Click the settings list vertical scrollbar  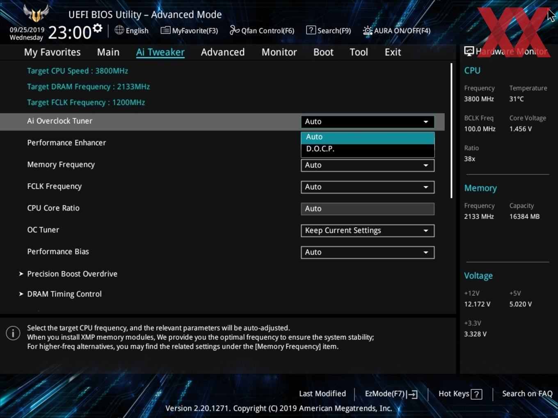[x=451, y=131]
